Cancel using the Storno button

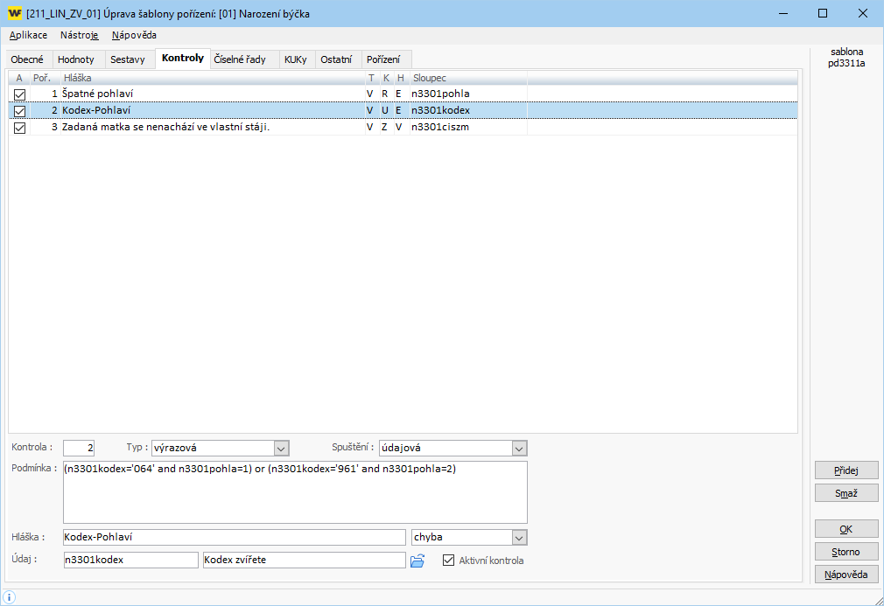845,552
